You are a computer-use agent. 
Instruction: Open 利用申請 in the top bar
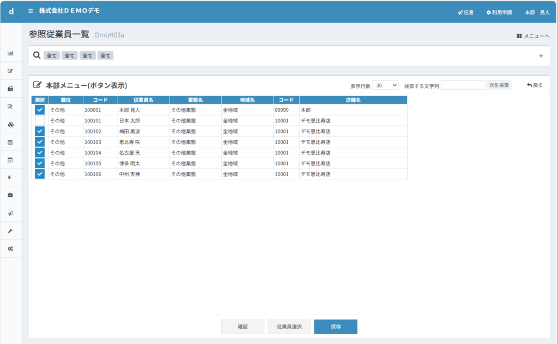[x=499, y=12]
